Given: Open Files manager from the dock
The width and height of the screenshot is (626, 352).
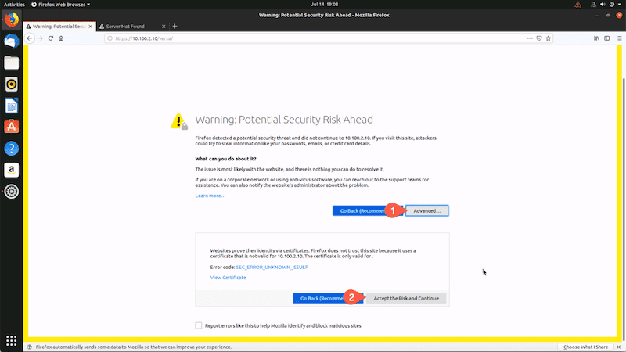Looking at the screenshot, I should pyautogui.click(x=11, y=63).
